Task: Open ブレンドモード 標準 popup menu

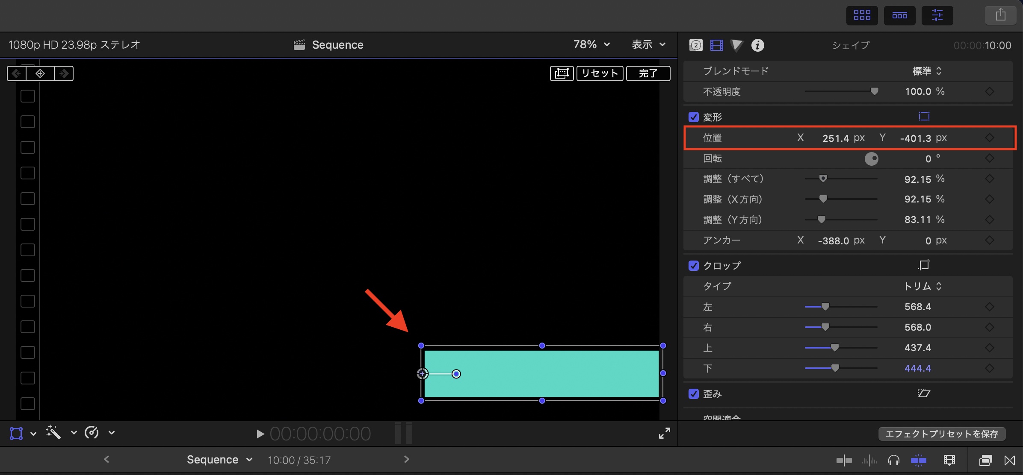Action: (927, 71)
